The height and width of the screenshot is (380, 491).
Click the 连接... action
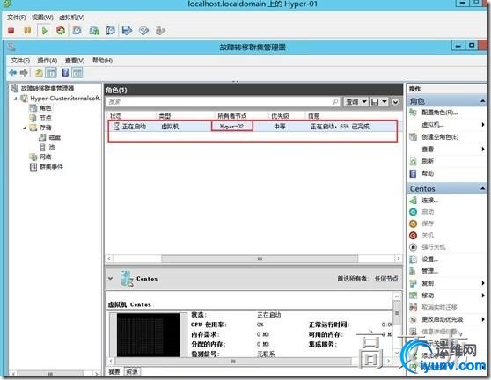tap(429, 201)
